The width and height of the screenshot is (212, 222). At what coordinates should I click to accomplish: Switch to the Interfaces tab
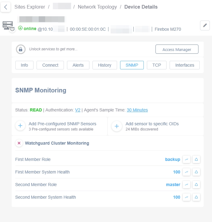185,65
